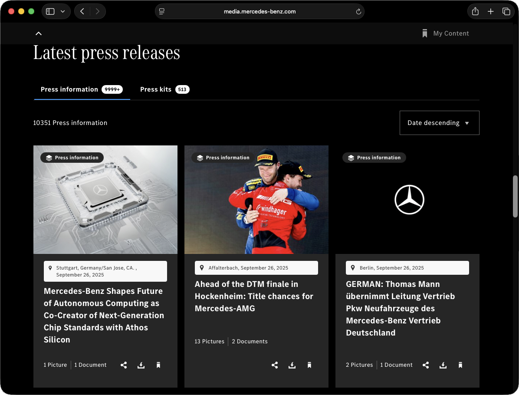This screenshot has height=395, width=519.
Task: Toggle Safari sidebar
Action: point(50,11)
